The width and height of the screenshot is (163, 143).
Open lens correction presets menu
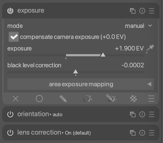coord(152,133)
